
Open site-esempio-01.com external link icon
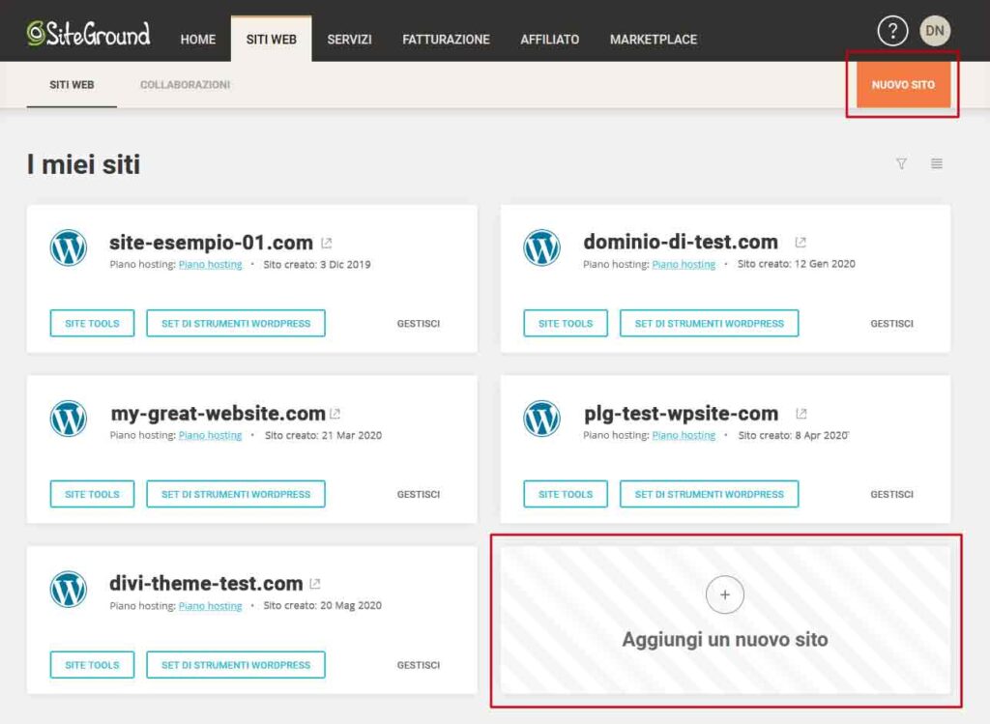(327, 243)
